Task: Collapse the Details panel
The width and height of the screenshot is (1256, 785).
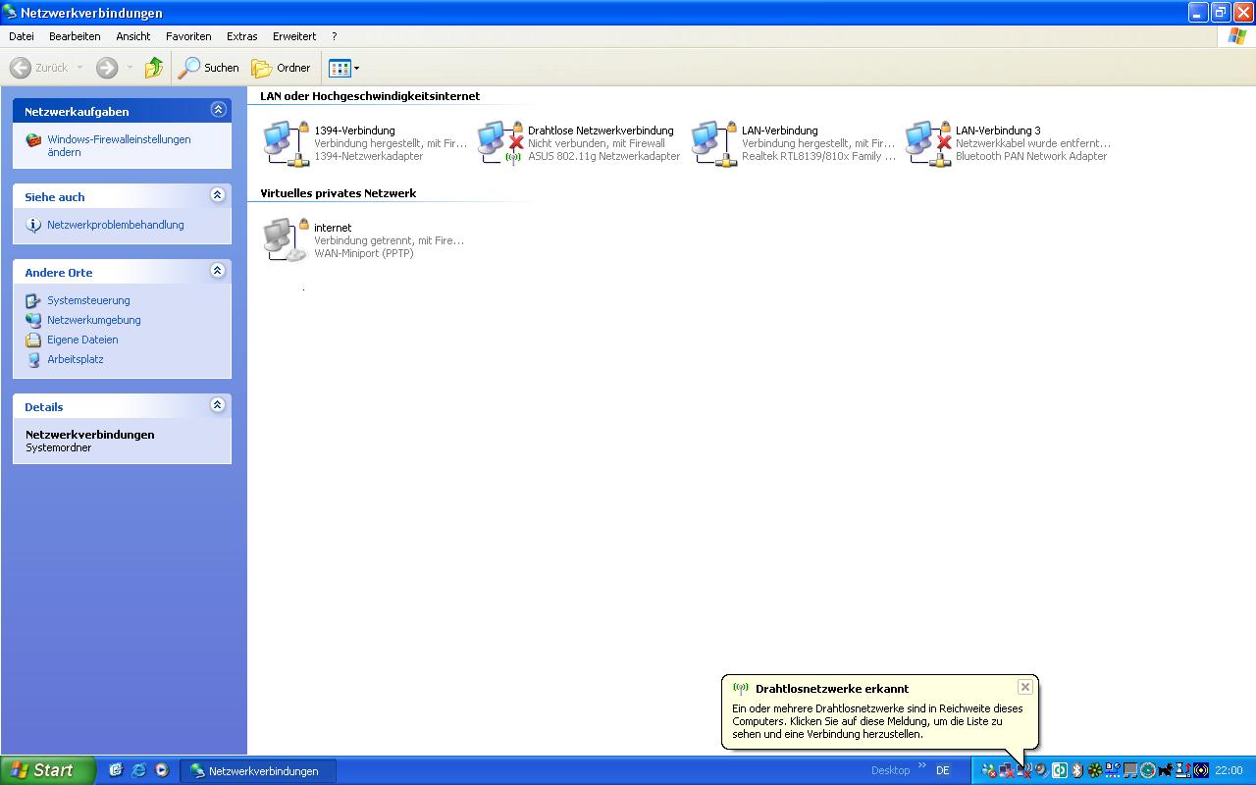Action: click(x=218, y=405)
